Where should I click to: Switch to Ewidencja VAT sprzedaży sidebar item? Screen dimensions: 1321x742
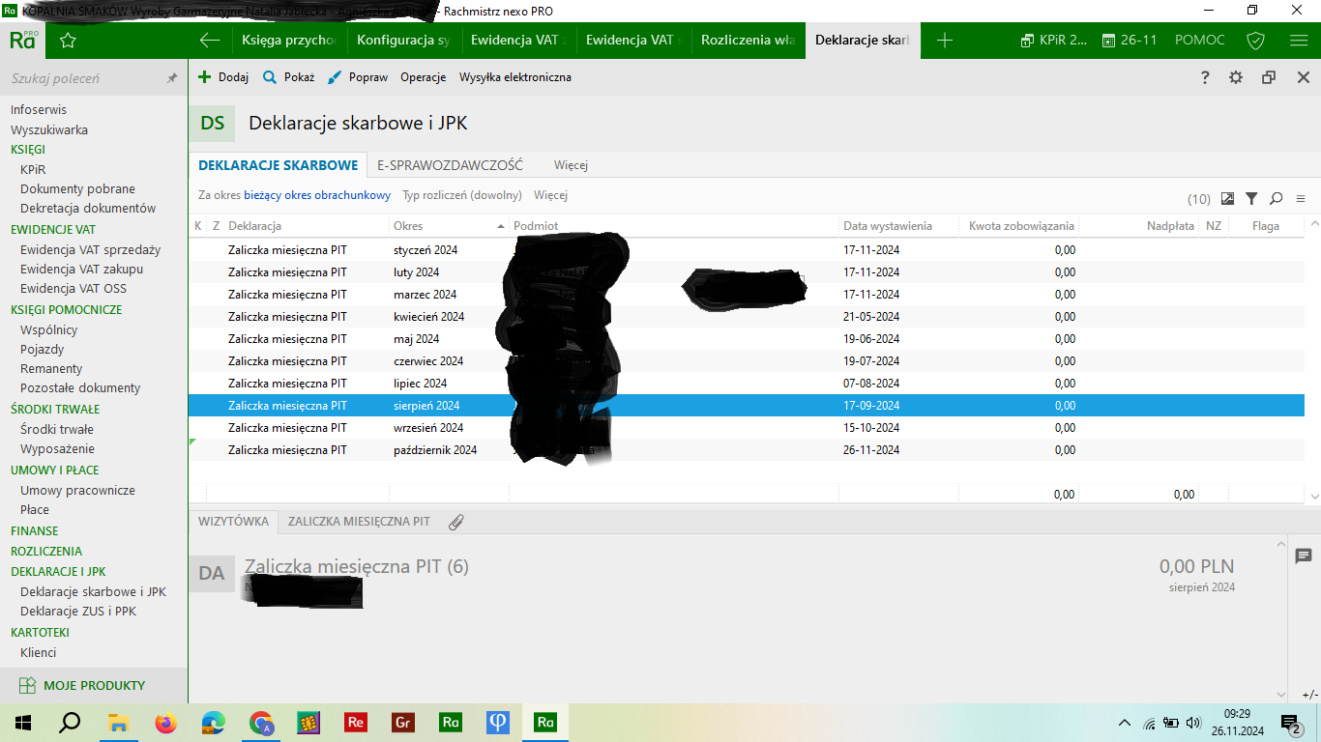90,249
